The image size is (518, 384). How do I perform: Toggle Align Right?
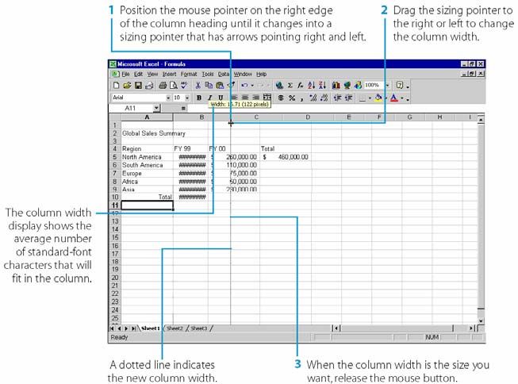click(256, 98)
